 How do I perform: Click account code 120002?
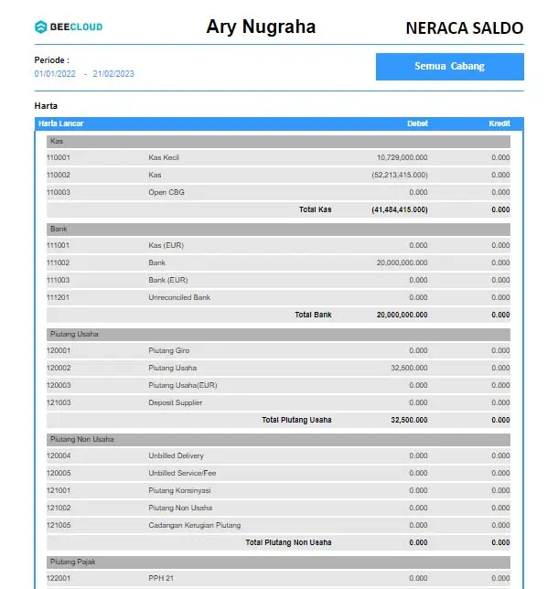point(59,368)
